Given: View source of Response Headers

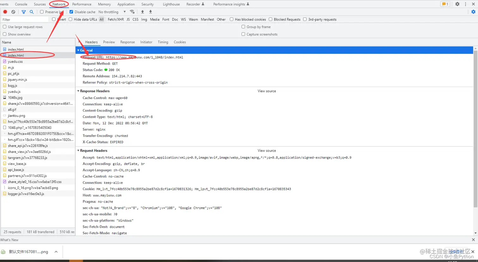Looking at the screenshot, I should 267,91.
